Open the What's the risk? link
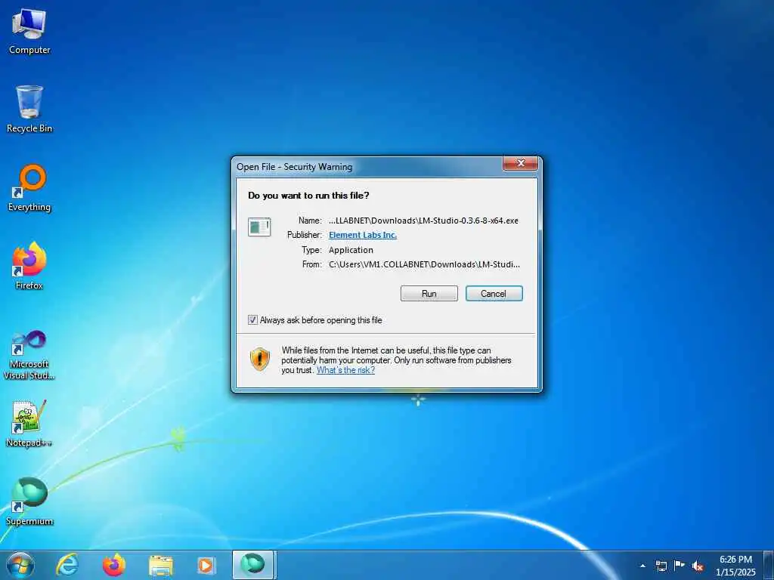Viewport: 774px width, 580px height. pyautogui.click(x=345, y=370)
